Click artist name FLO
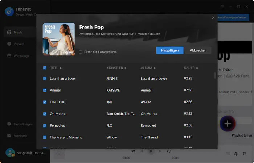Screen dimensions: 254x163 click(109, 125)
